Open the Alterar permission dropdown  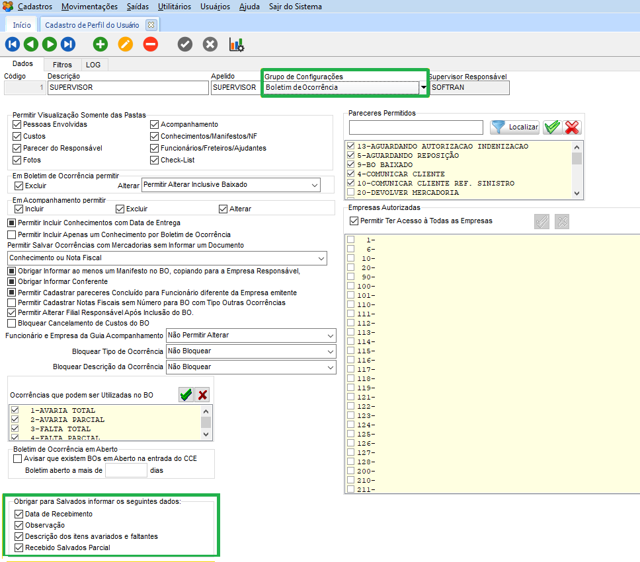point(314,186)
